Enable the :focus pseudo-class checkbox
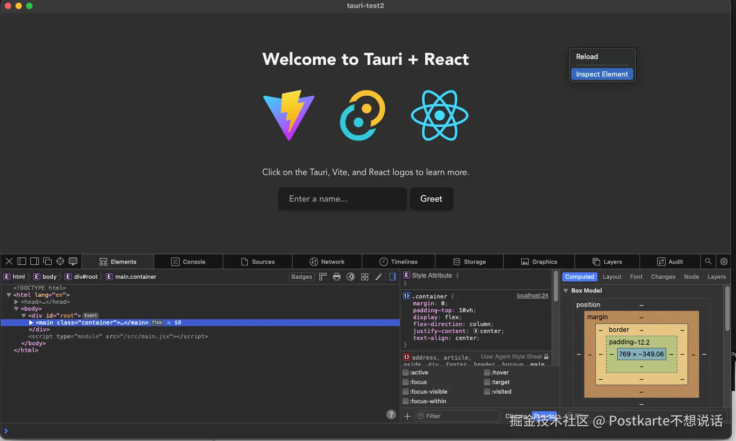 [406, 382]
